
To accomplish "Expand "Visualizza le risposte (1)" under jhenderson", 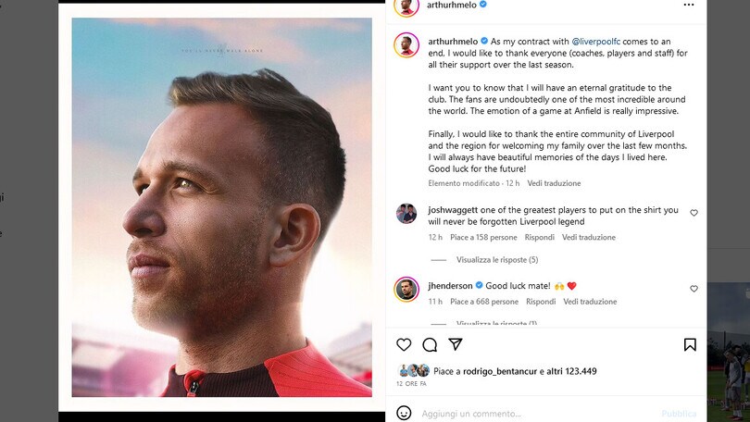I will click(496, 324).
